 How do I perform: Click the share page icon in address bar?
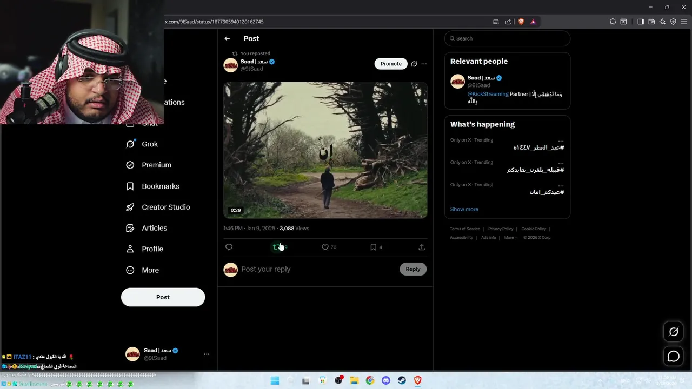pyautogui.click(x=508, y=22)
